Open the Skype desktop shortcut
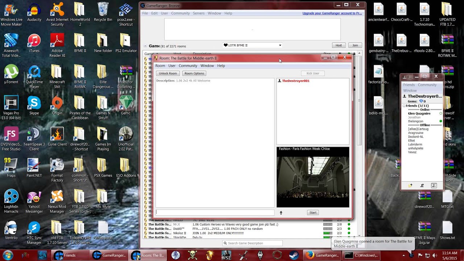464x261 pixels. coord(34,105)
